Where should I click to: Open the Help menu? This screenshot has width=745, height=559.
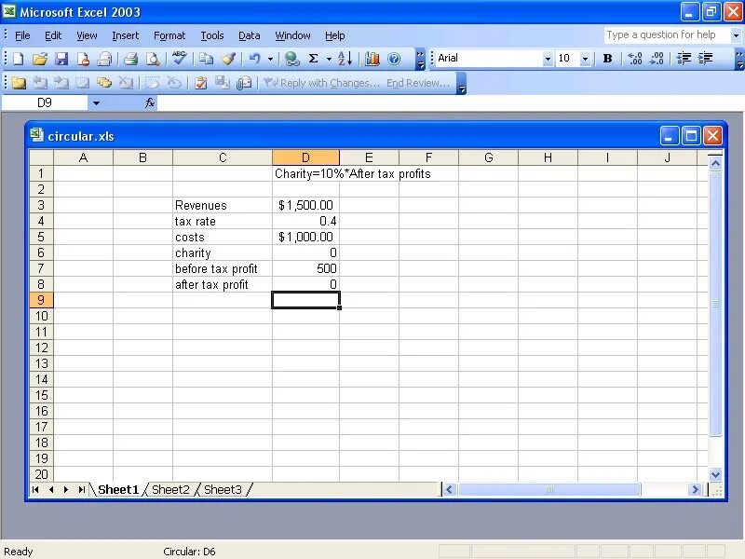point(334,35)
